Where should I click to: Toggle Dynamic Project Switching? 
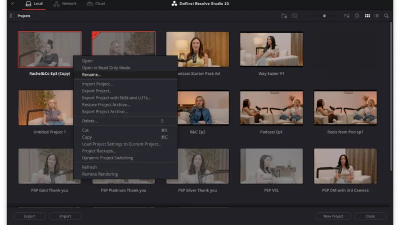[x=125, y=157]
